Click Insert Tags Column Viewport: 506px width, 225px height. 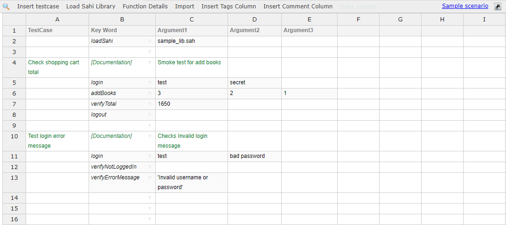tap(229, 7)
